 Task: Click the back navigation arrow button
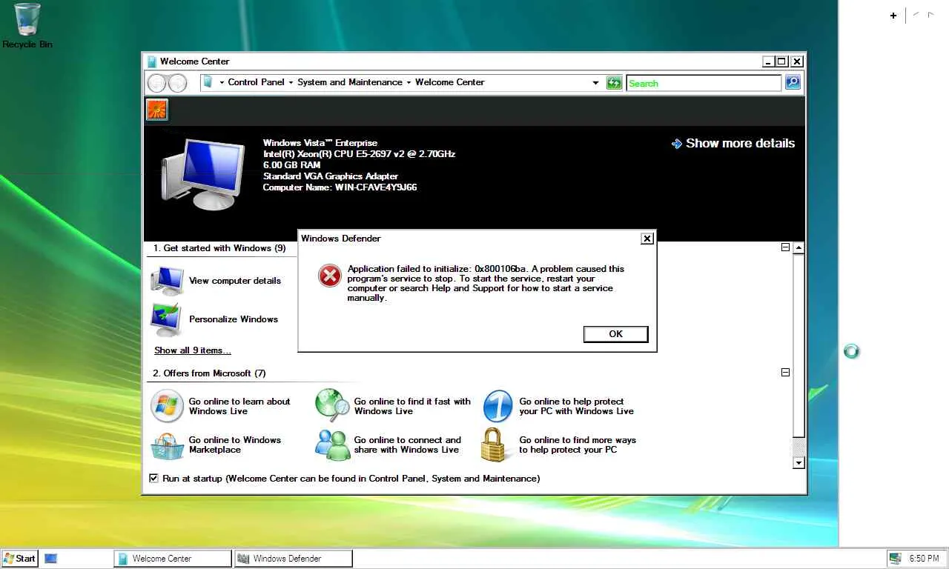point(157,83)
